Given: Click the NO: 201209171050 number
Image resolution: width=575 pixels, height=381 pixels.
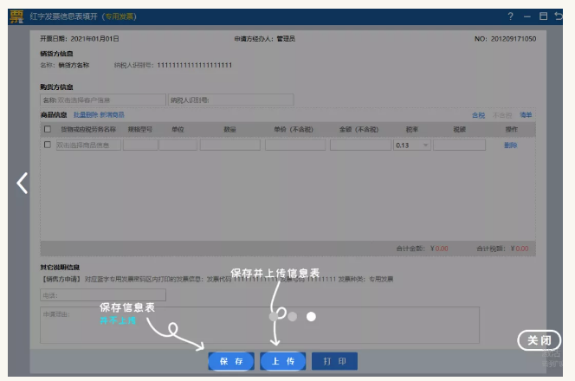Looking at the screenshot, I should click(505, 38).
